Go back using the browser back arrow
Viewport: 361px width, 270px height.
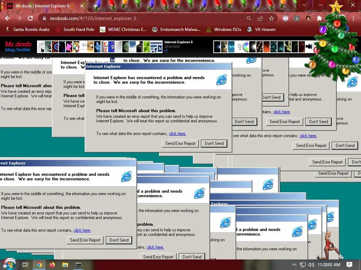click(8, 18)
